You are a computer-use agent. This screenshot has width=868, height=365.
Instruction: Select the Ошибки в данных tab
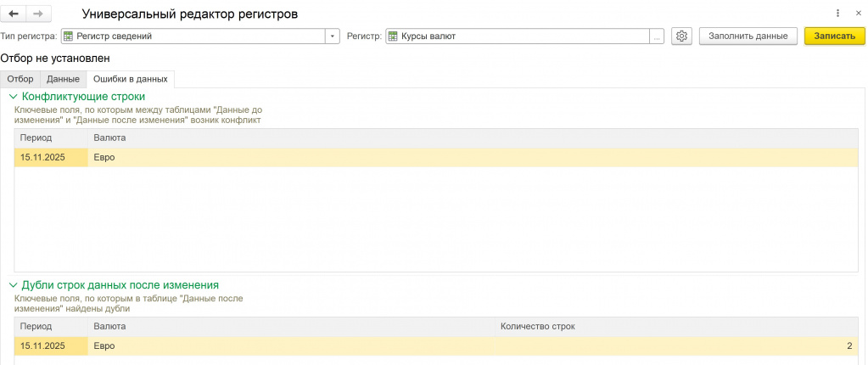pos(130,79)
